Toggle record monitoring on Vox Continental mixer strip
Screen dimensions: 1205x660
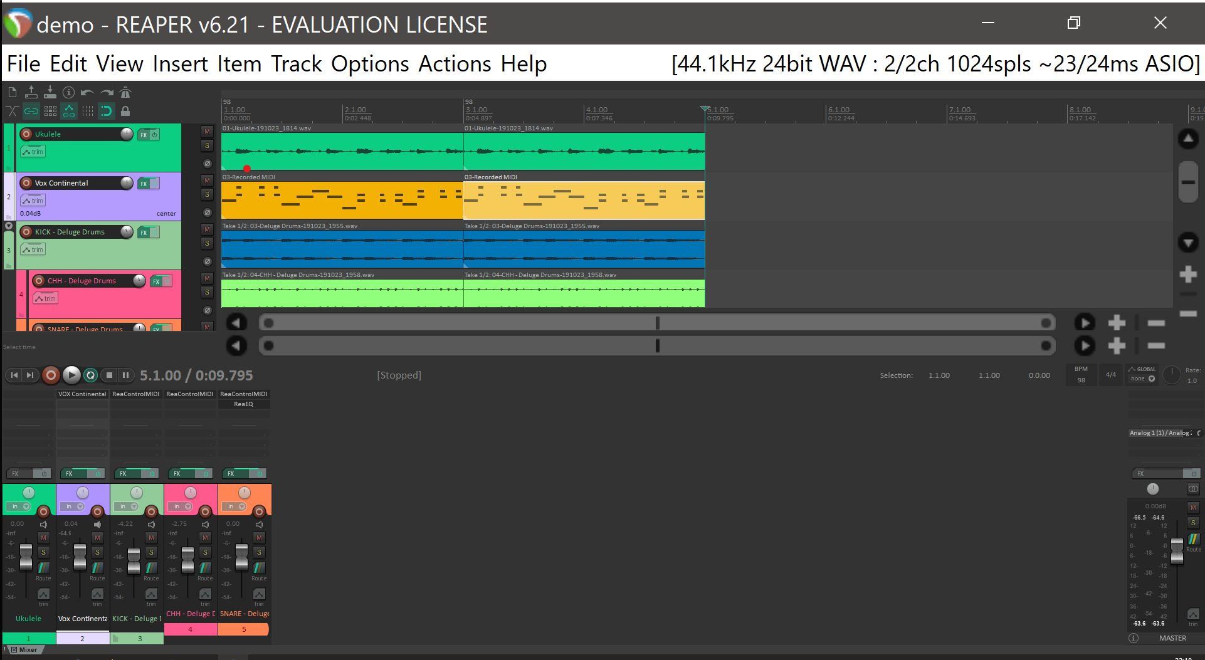[x=97, y=524]
